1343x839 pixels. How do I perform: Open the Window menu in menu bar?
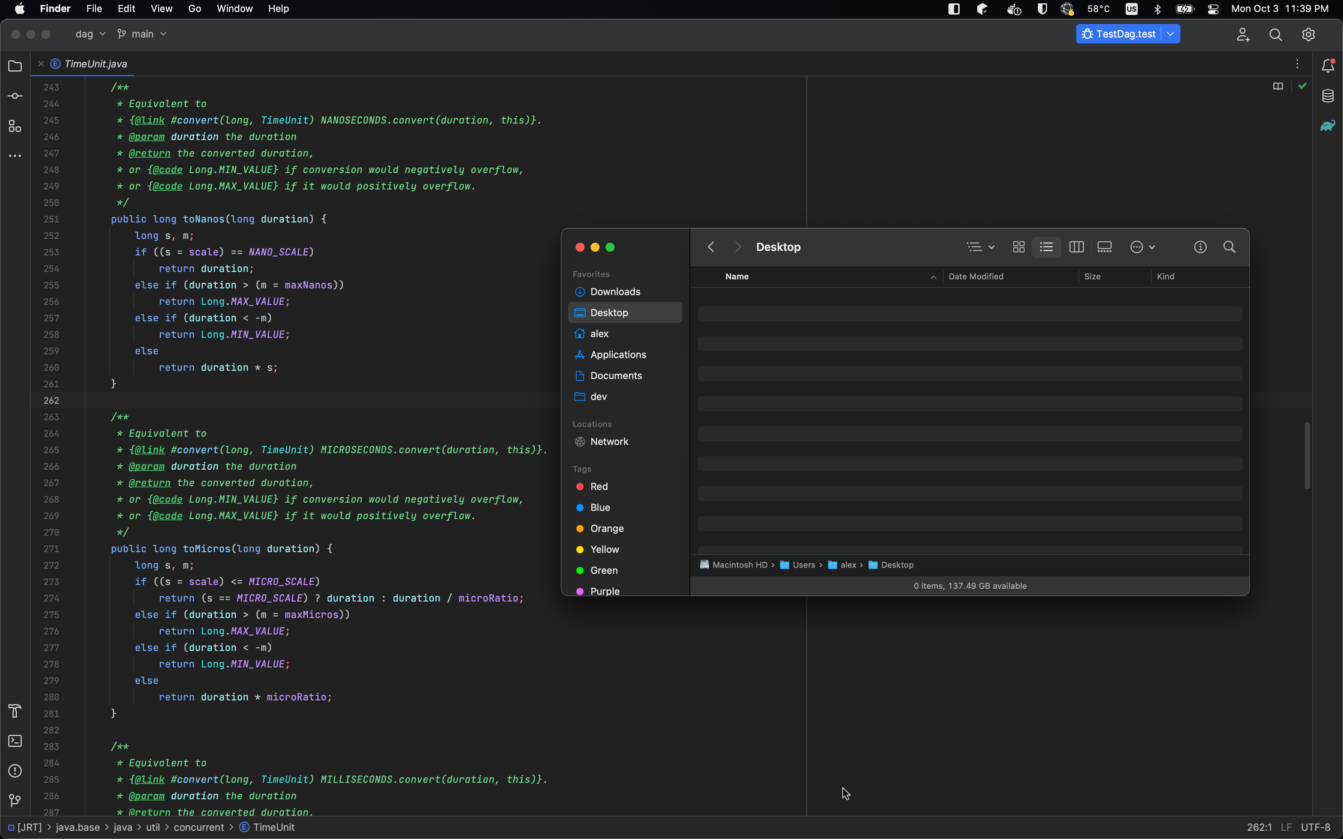click(x=234, y=9)
